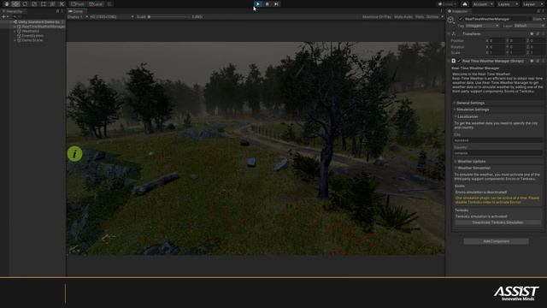
Task: Toggle the Real Time Weather Manager script checkbox
Action: pos(459,61)
